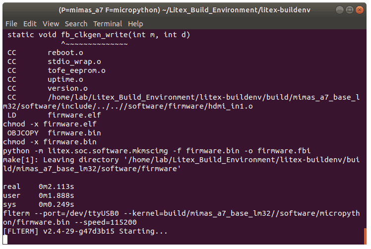Click the white cursor block at the prompt
The height and width of the screenshot is (249, 371).
click(x=5, y=241)
